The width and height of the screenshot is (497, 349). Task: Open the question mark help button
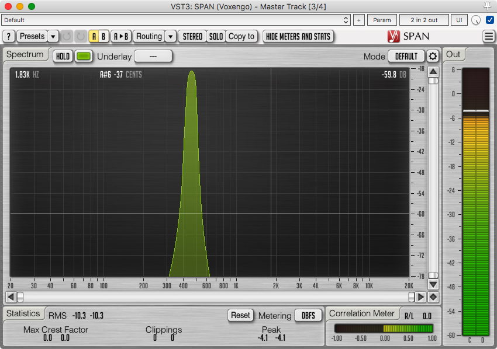click(9, 36)
